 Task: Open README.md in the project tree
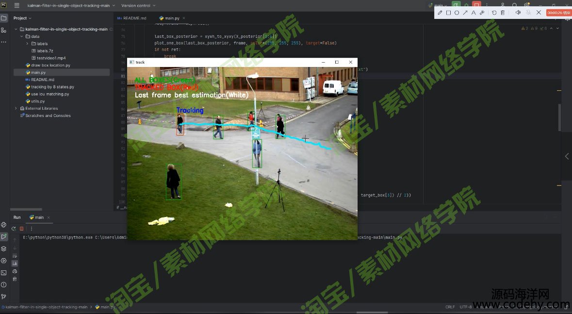coord(40,80)
